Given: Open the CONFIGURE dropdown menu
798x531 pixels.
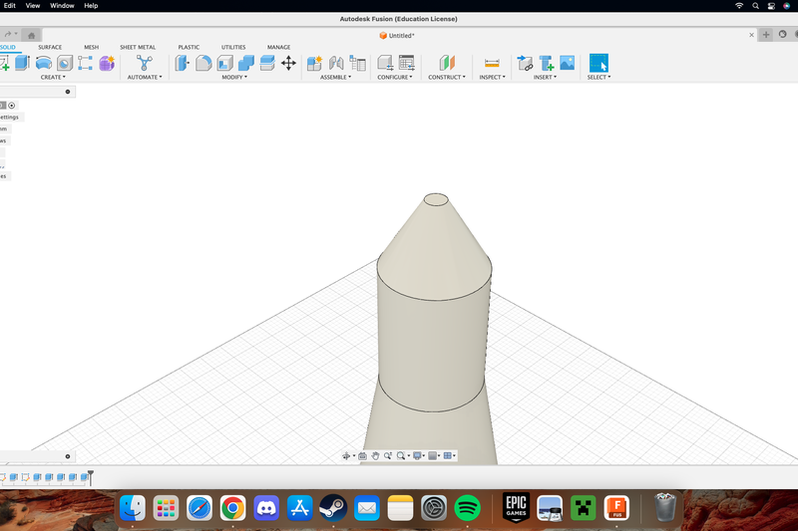Looking at the screenshot, I should point(395,78).
